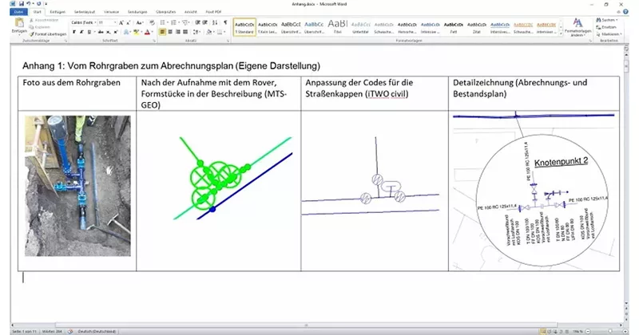This screenshot has width=639, height=335.
Task: Switch to Seitenlayout ribbon tab
Action: [85, 12]
